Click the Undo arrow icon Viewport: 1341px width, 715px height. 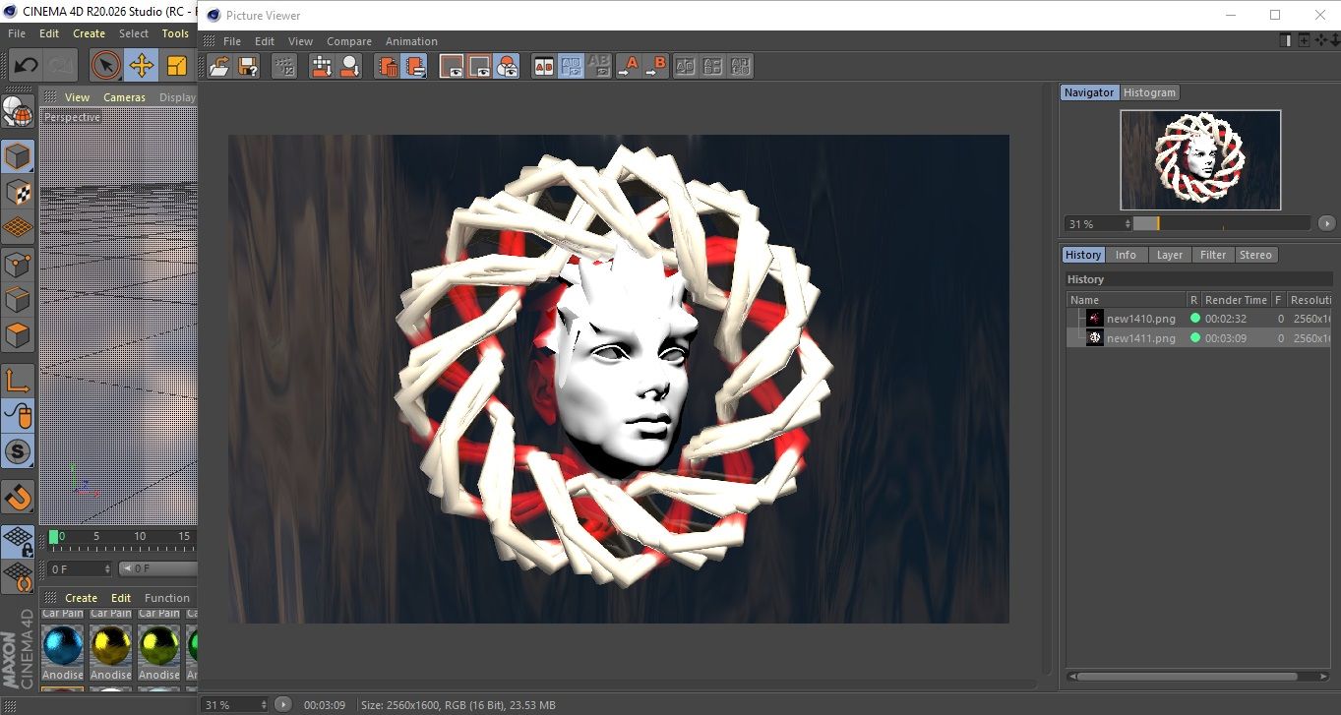tap(26, 66)
